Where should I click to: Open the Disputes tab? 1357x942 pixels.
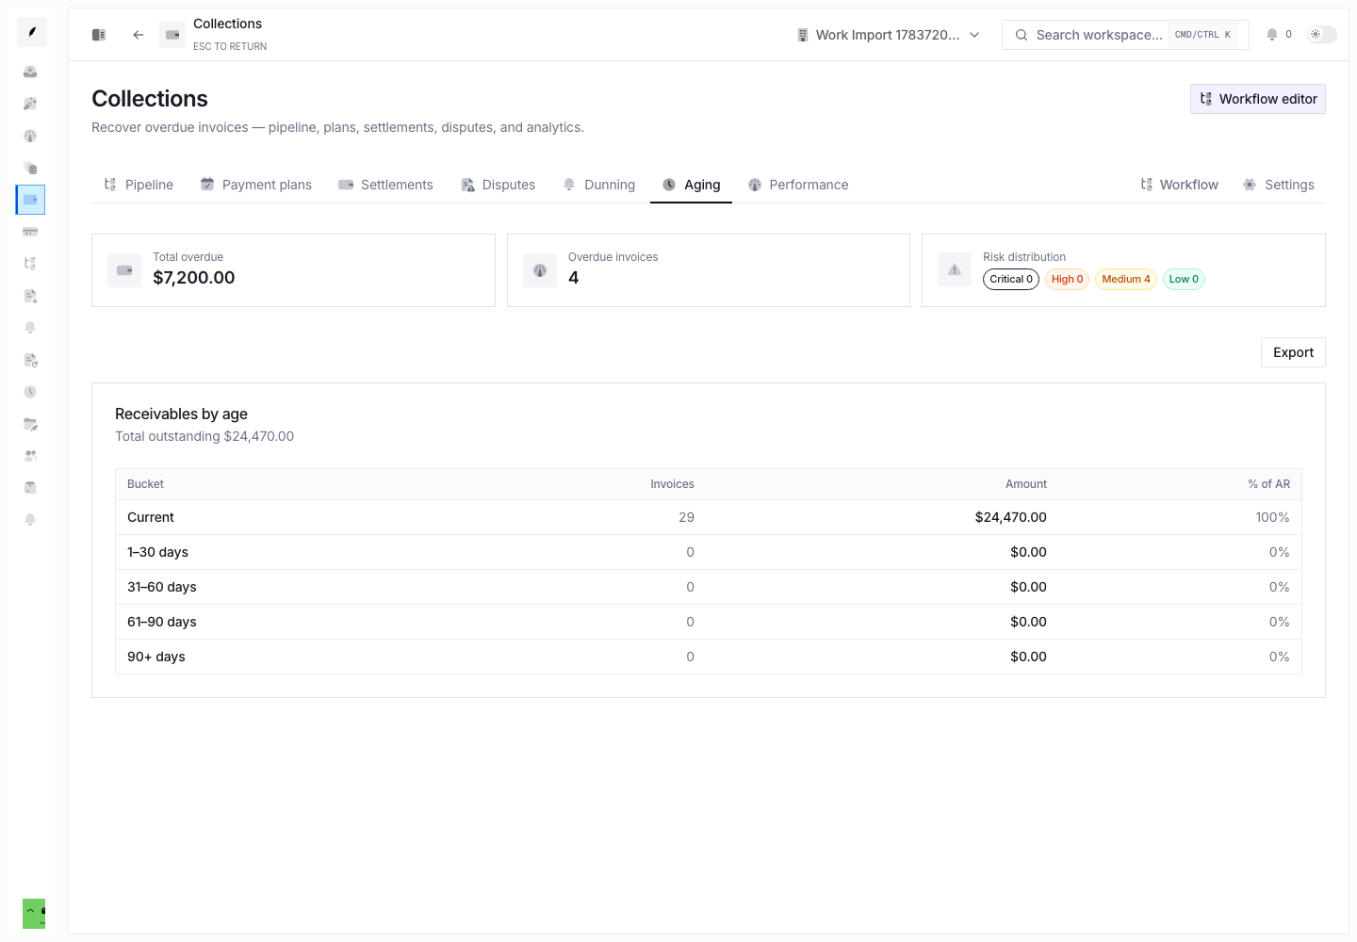499,185
